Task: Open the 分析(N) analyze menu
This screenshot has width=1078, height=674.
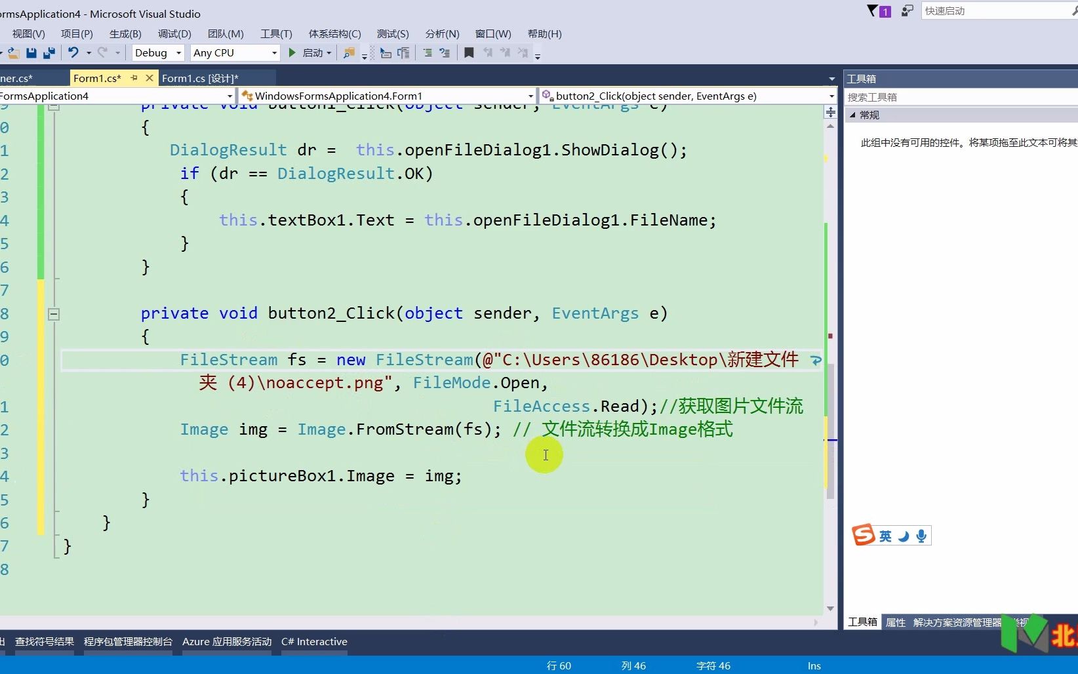Action: pyautogui.click(x=443, y=34)
